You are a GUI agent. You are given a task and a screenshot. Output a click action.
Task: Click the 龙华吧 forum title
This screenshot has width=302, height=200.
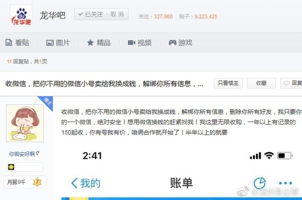click(53, 15)
